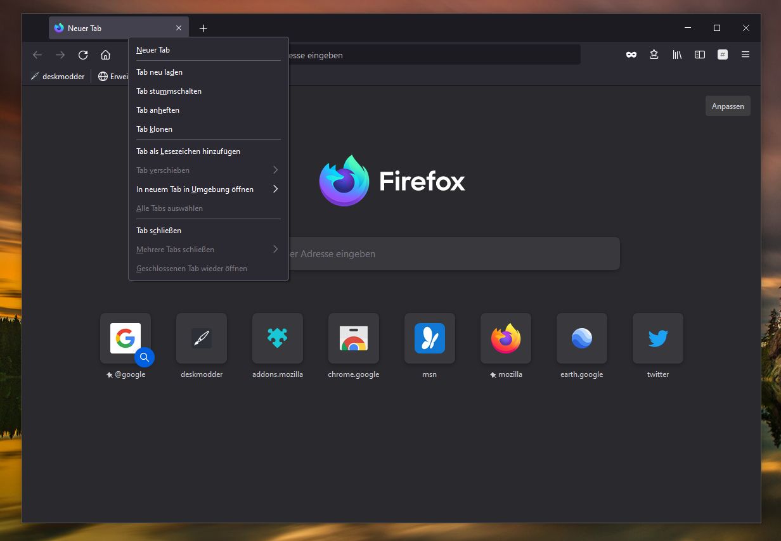781x541 pixels.
Task: Open the chrome.google top site tile
Action: click(354, 338)
